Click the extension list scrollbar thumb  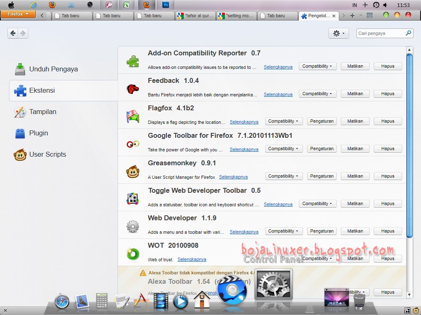click(409, 146)
